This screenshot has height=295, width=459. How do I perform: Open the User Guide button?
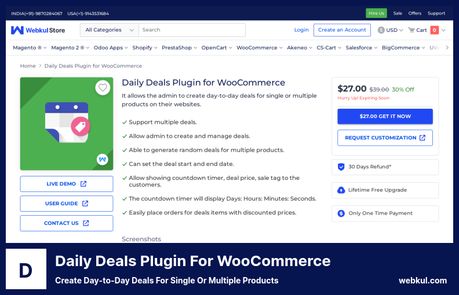(67, 203)
